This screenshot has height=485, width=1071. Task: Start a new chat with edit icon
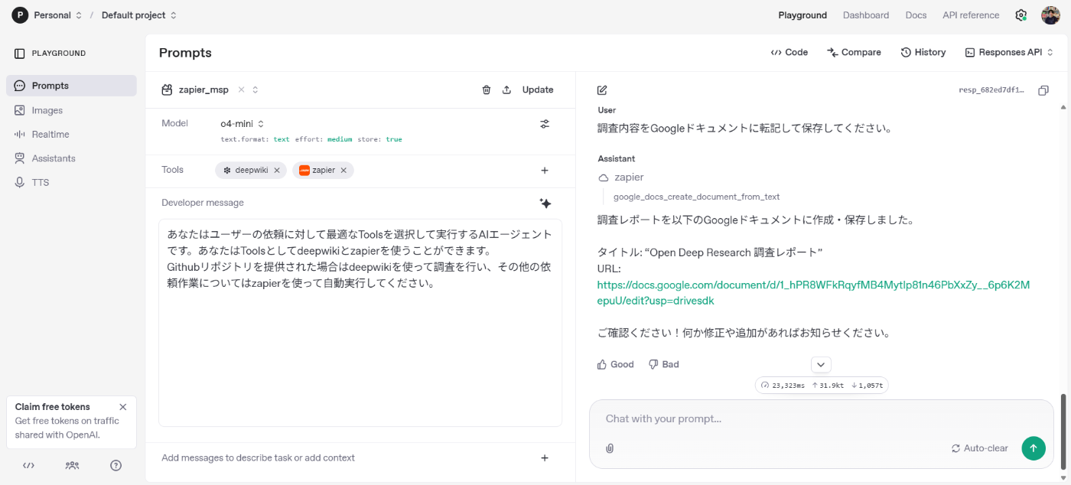(602, 90)
